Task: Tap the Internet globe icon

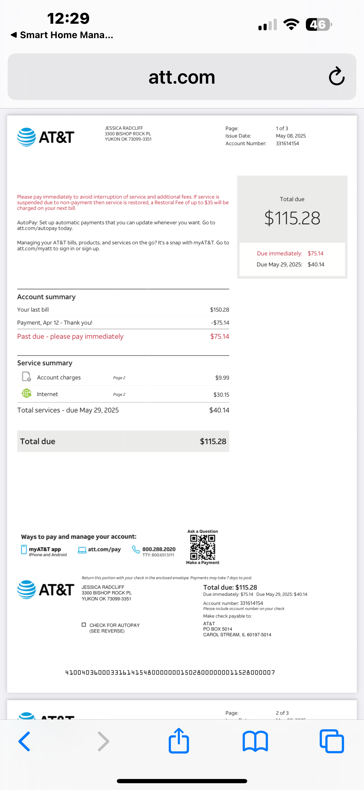Action: click(27, 393)
